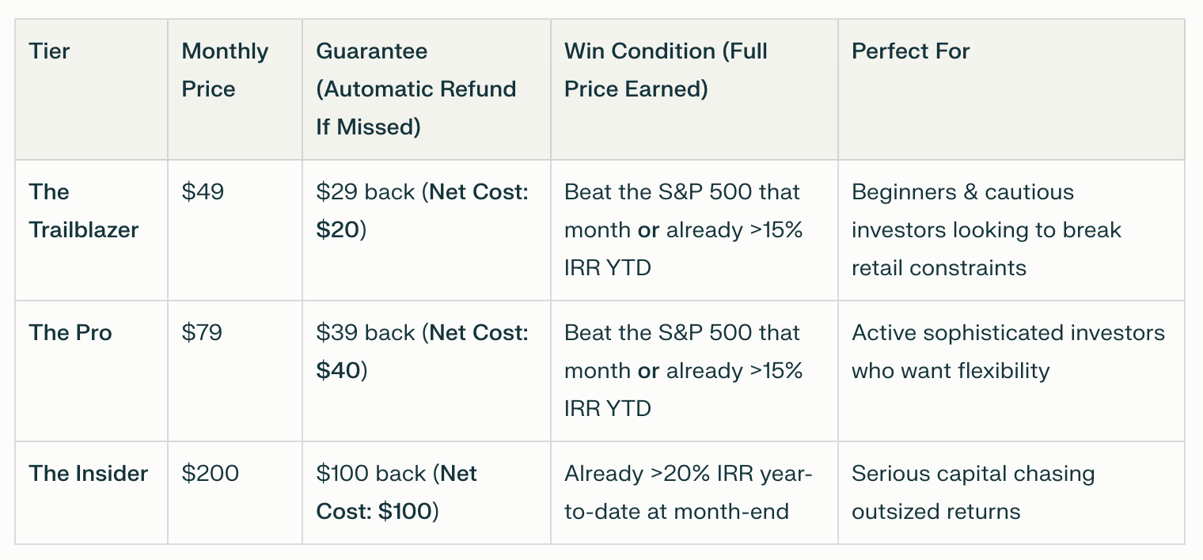Click the Already >20% IRR year-to-date cell
Viewport: 1203px width, 560px height.
point(688,493)
